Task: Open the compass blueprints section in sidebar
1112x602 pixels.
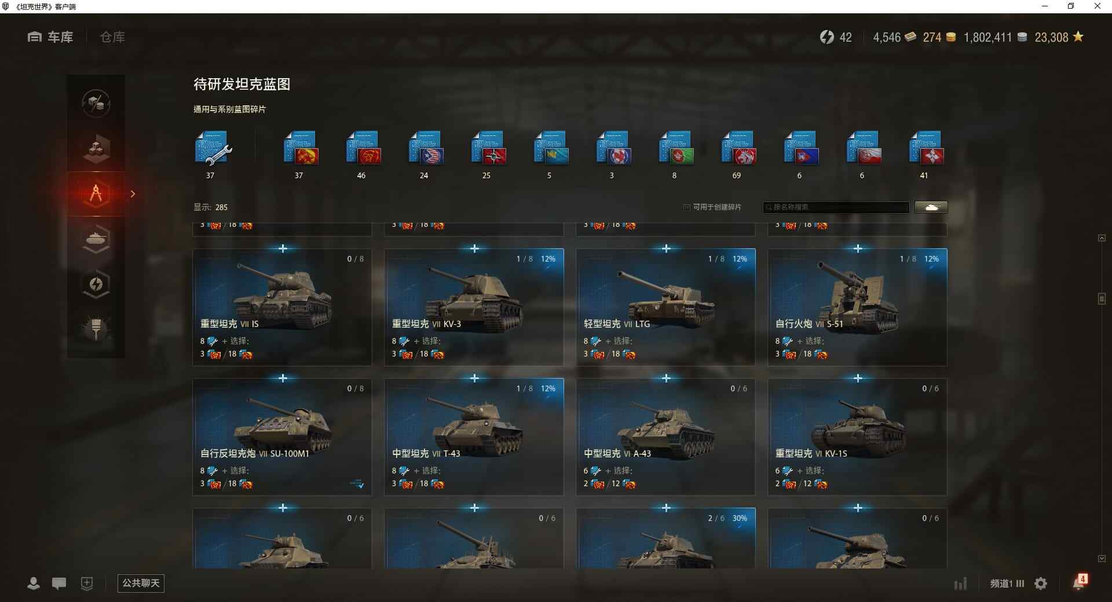Action: click(96, 193)
